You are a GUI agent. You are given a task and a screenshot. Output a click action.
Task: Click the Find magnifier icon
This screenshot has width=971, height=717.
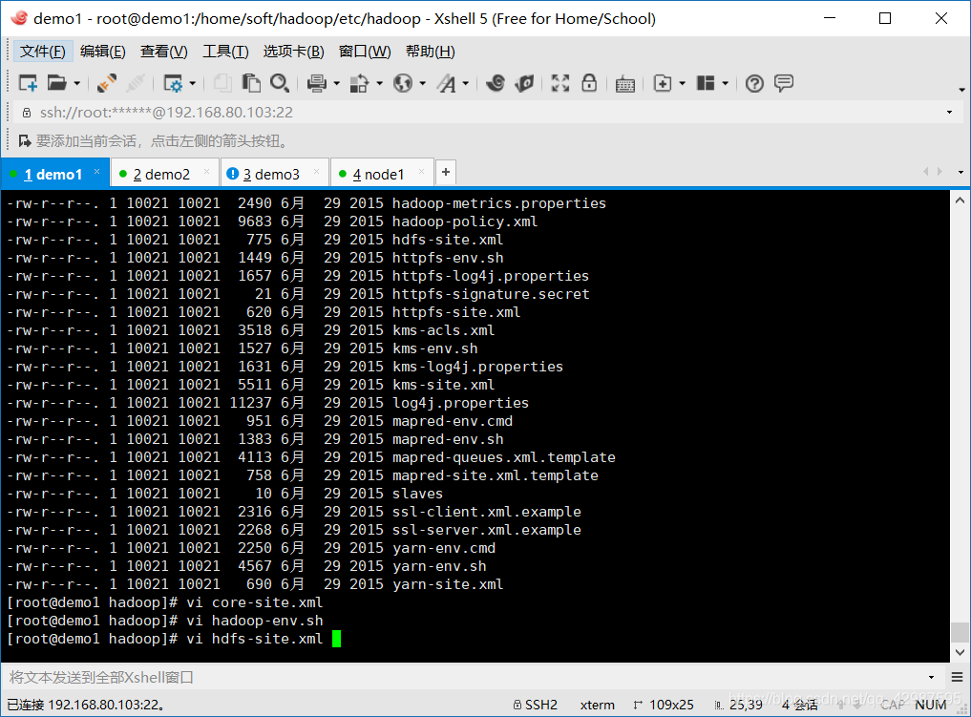tap(280, 83)
